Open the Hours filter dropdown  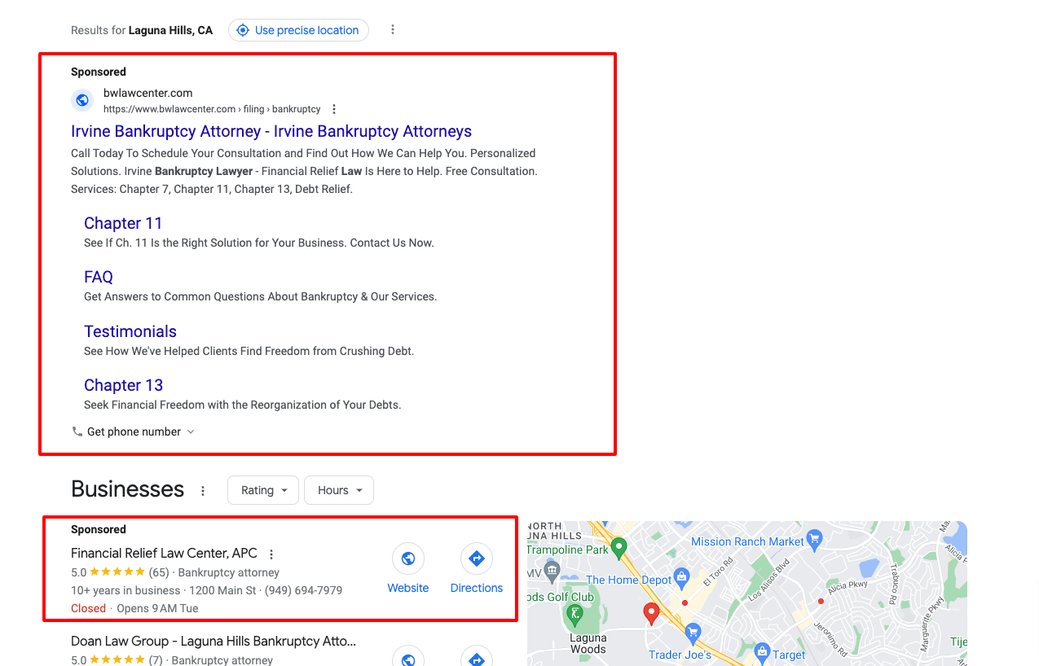point(339,490)
